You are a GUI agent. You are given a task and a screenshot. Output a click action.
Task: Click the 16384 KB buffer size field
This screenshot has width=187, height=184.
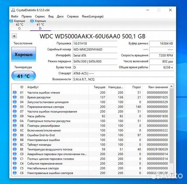pyautogui.click(x=161, y=43)
